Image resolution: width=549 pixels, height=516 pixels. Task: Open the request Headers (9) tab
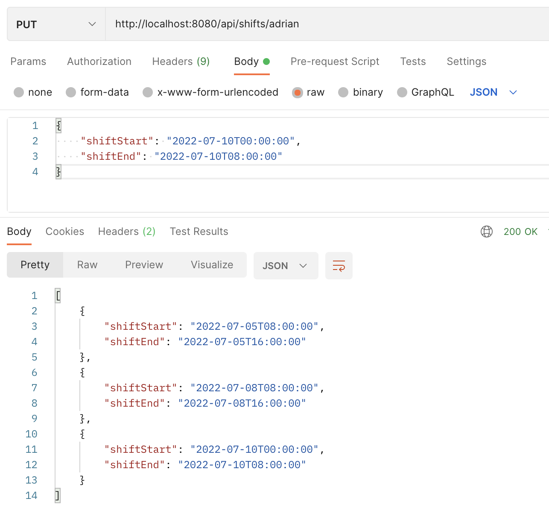(181, 62)
